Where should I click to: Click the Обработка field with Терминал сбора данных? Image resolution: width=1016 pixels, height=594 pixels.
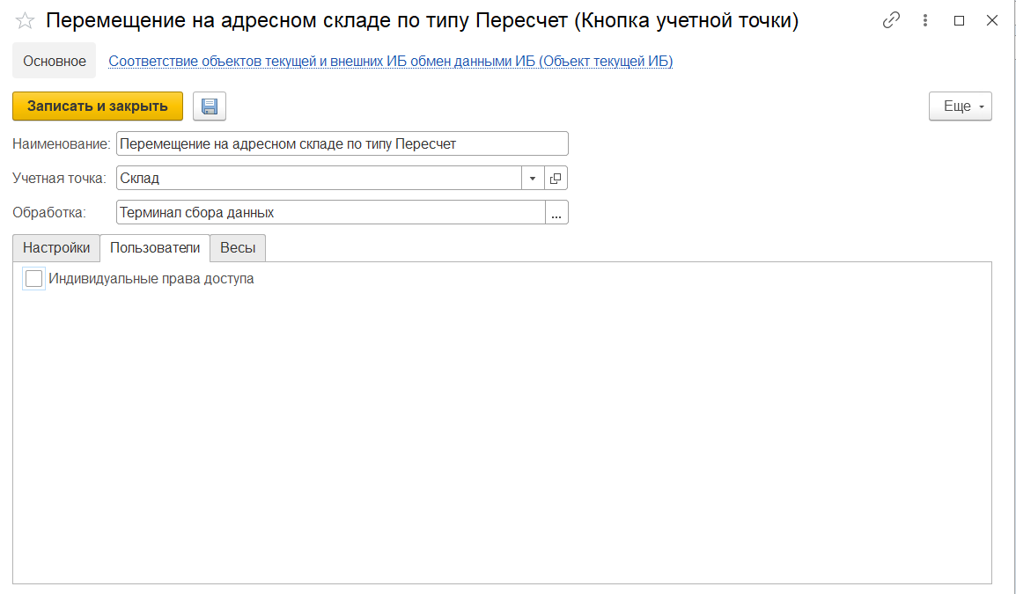coord(330,212)
